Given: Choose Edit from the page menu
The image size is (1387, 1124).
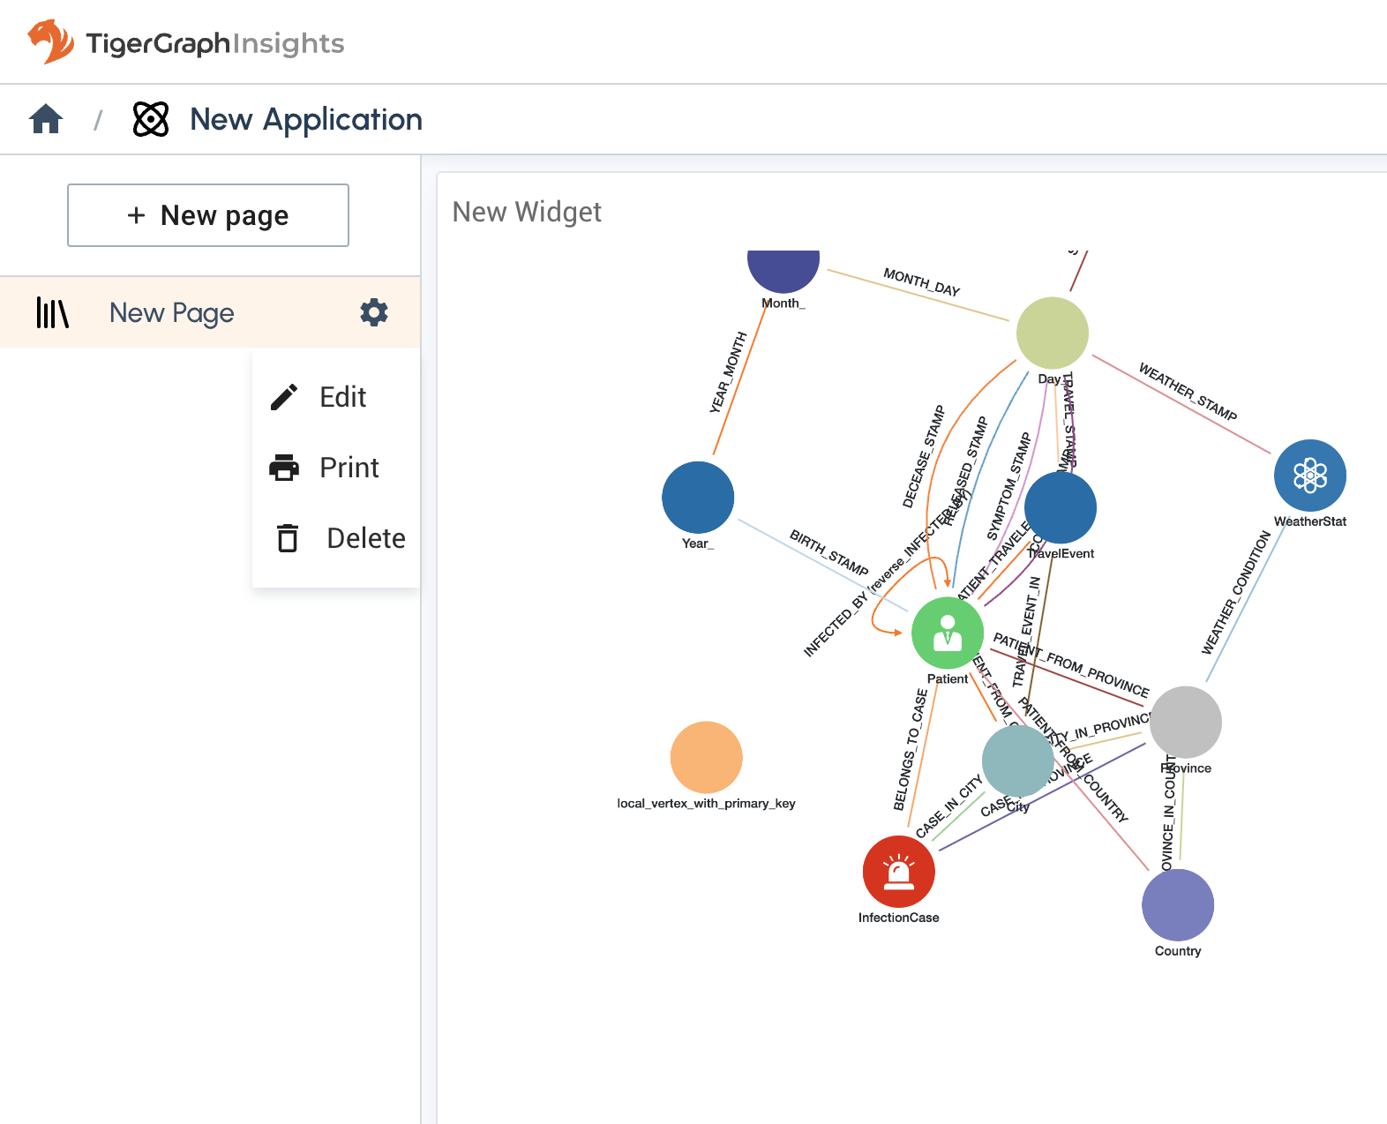Looking at the screenshot, I should point(341,397).
